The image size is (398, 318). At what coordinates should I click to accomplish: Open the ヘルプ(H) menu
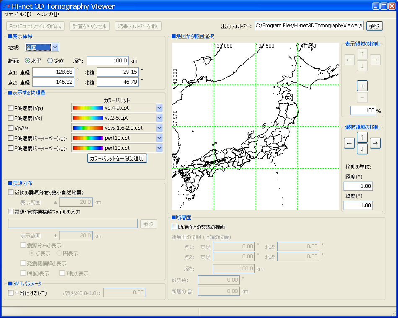(48, 14)
